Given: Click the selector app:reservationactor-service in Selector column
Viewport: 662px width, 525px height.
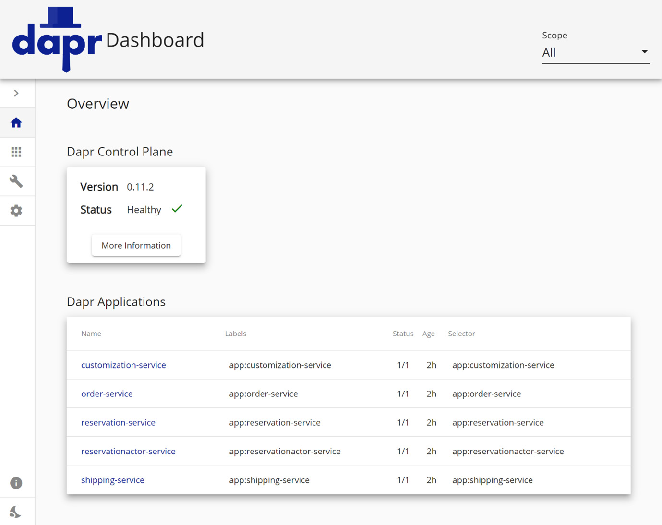Looking at the screenshot, I should (508, 451).
